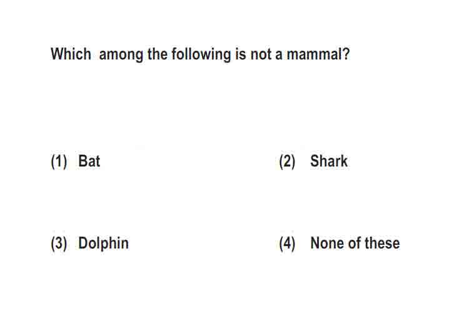Click the word 'the' in the question
This screenshot has height=313, width=469.
point(158,54)
